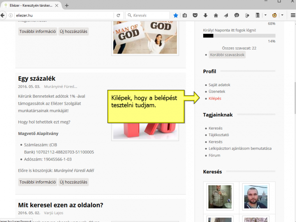Open a new tab with plus button
This screenshot has height=222, width=296.
pos(67,6)
